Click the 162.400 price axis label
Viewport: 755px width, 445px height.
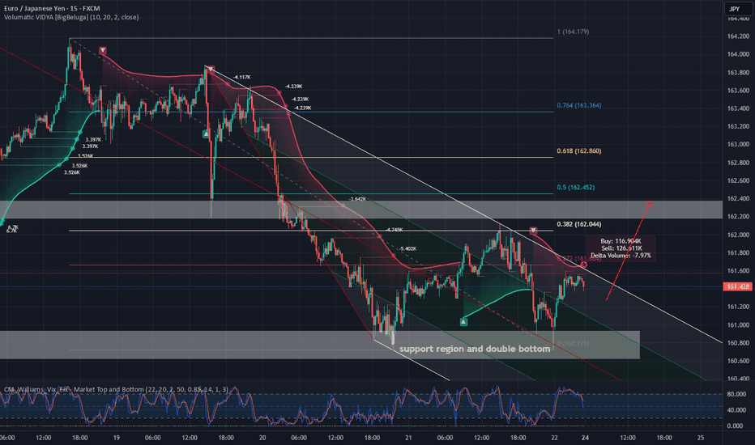coord(738,199)
